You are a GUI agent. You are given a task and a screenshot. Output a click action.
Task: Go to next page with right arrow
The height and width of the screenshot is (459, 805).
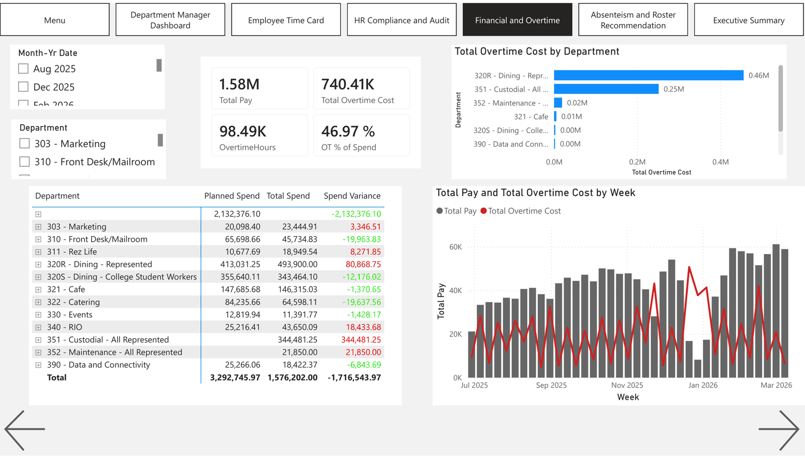pos(779,429)
